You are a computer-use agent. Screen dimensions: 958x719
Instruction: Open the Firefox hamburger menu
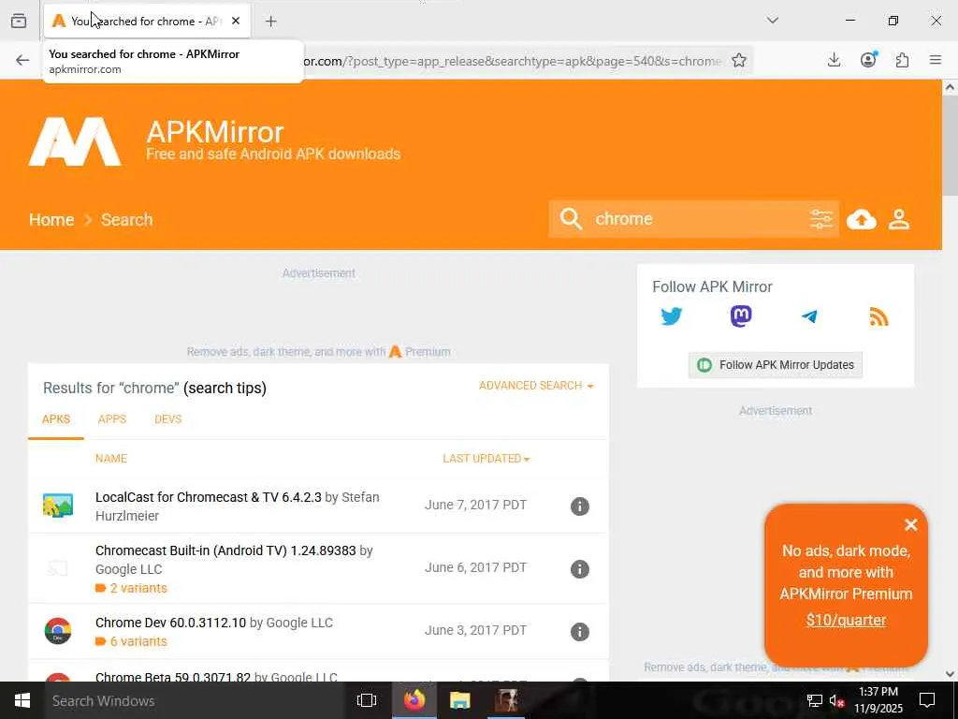pyautogui.click(x=936, y=60)
